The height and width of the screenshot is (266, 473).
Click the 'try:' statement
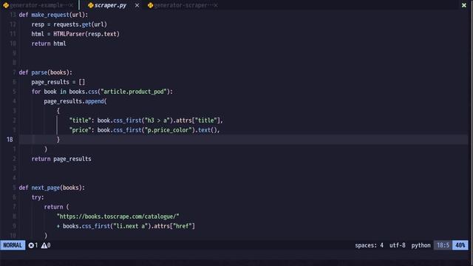(38, 197)
